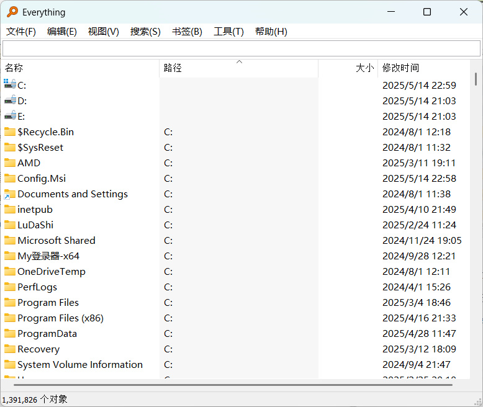Open the 工具(T) menu
Image resolution: width=483 pixels, height=407 pixels.
pyautogui.click(x=228, y=32)
